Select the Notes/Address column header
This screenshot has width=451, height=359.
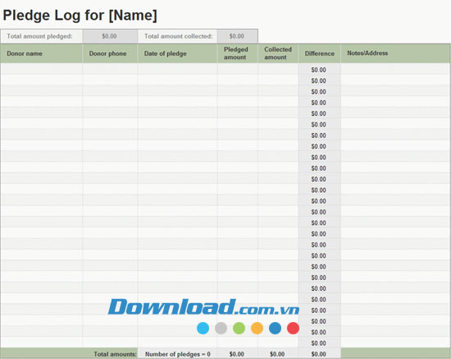pos(395,53)
